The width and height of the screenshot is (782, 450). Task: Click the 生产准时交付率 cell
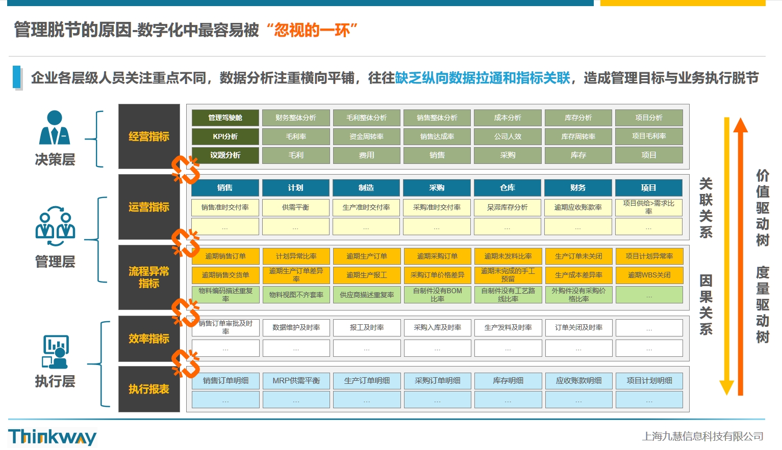point(366,207)
